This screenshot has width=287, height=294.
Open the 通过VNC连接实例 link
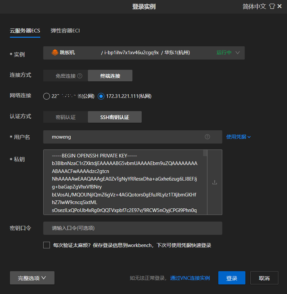[x=190, y=278]
